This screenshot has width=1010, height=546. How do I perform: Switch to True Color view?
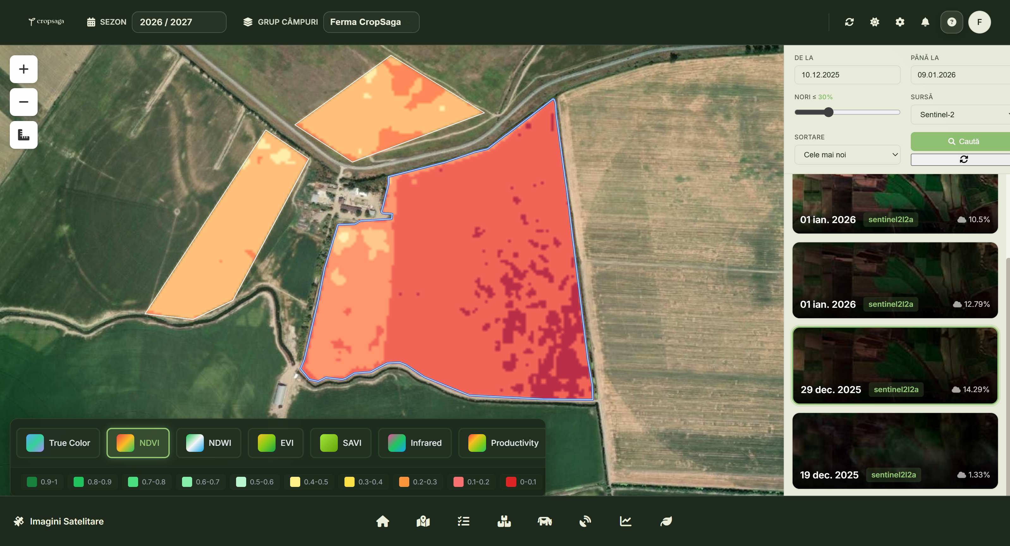58,443
